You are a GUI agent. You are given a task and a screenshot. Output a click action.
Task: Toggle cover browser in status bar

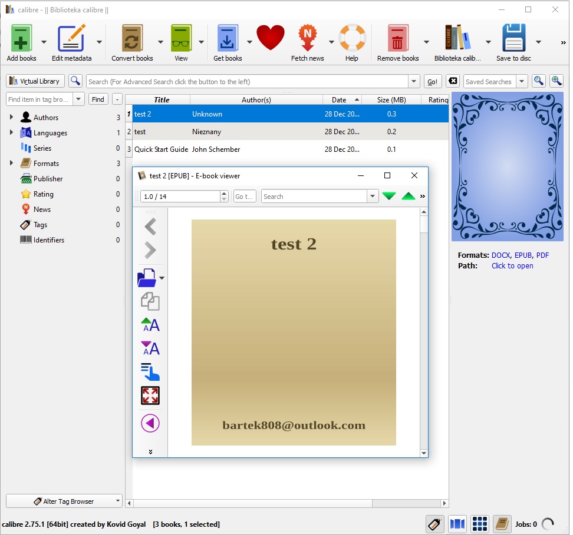pyautogui.click(x=457, y=524)
